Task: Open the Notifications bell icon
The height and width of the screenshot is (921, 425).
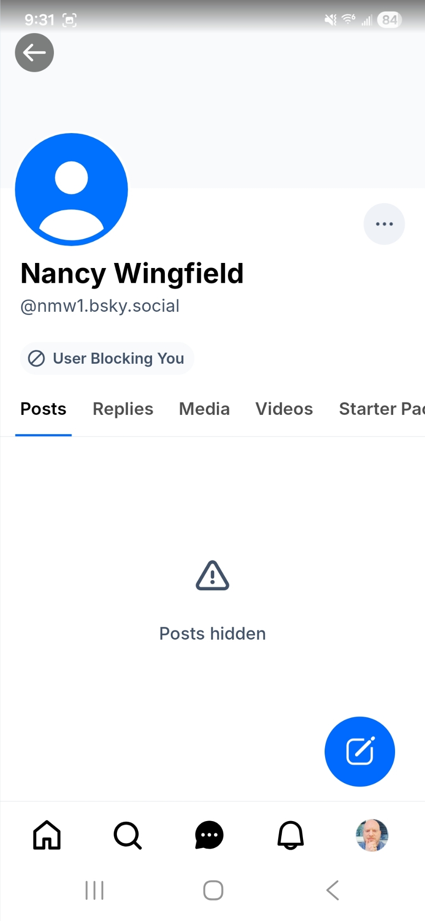Action: 291,835
